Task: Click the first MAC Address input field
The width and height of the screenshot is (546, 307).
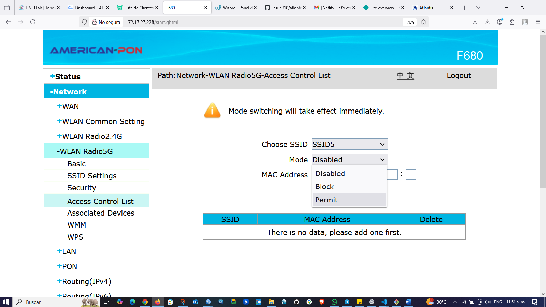Action: [x=392, y=174]
